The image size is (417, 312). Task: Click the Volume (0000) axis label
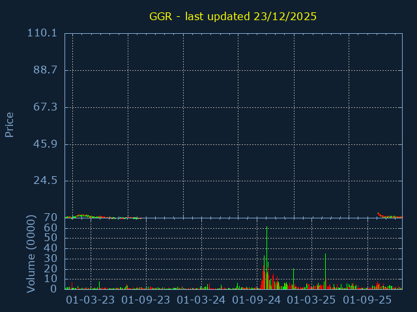click(31, 253)
